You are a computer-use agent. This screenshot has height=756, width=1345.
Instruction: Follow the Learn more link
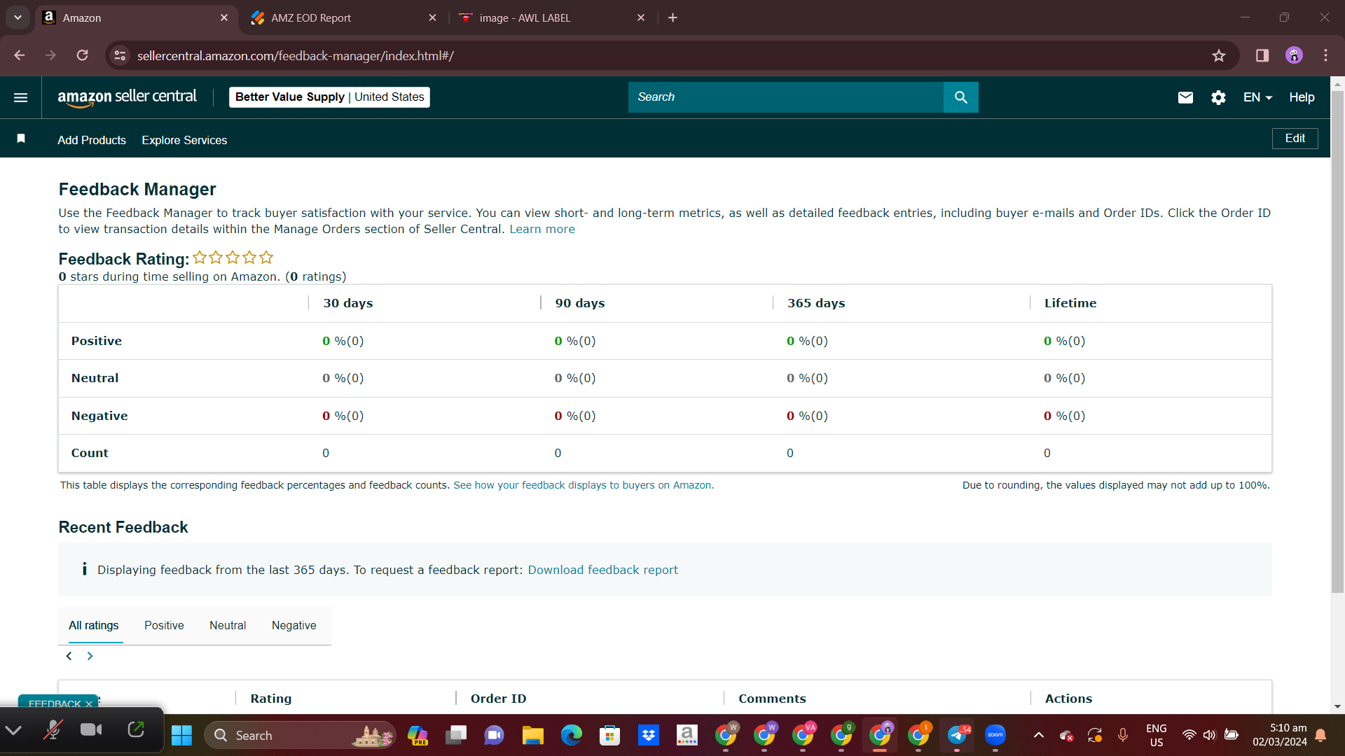tap(542, 229)
